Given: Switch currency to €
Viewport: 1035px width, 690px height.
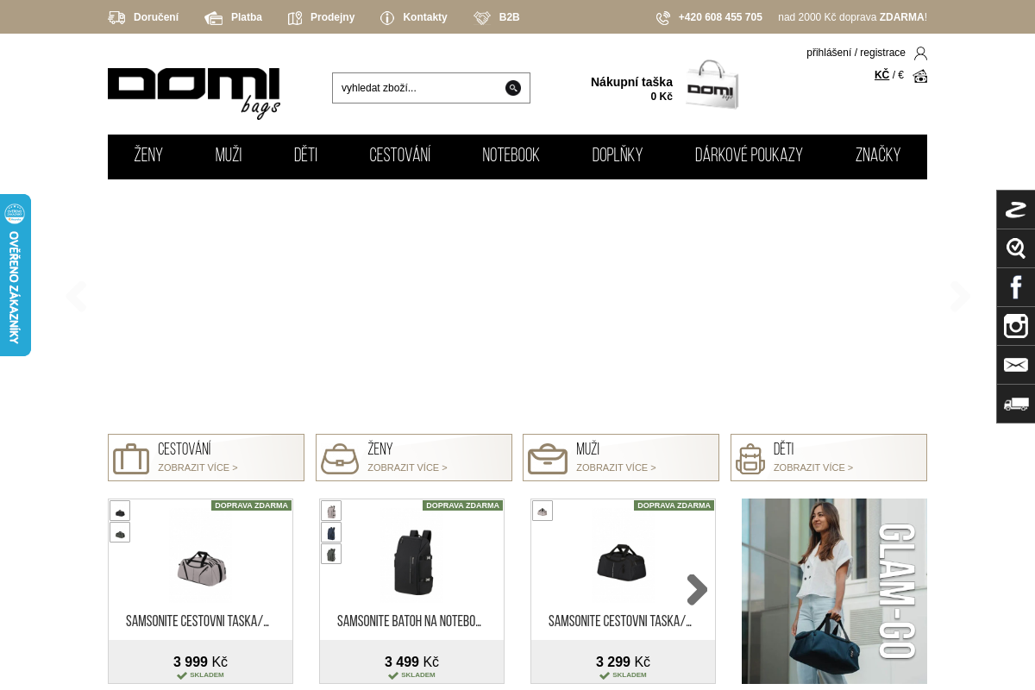Looking at the screenshot, I should [900, 75].
